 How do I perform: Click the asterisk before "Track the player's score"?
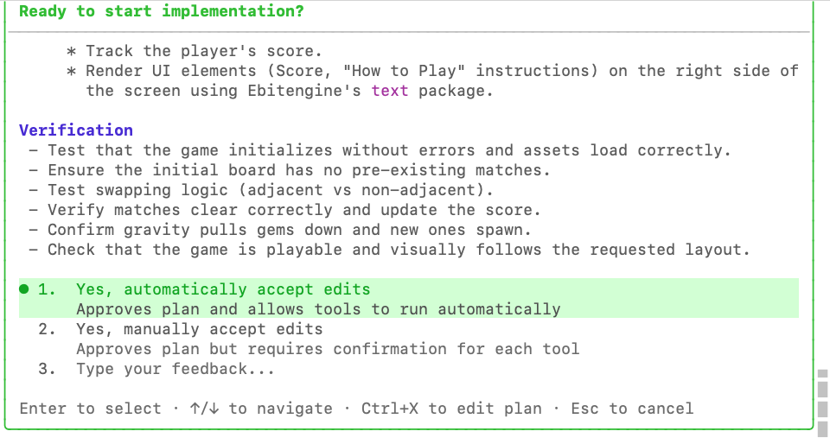pyautogui.click(x=72, y=51)
